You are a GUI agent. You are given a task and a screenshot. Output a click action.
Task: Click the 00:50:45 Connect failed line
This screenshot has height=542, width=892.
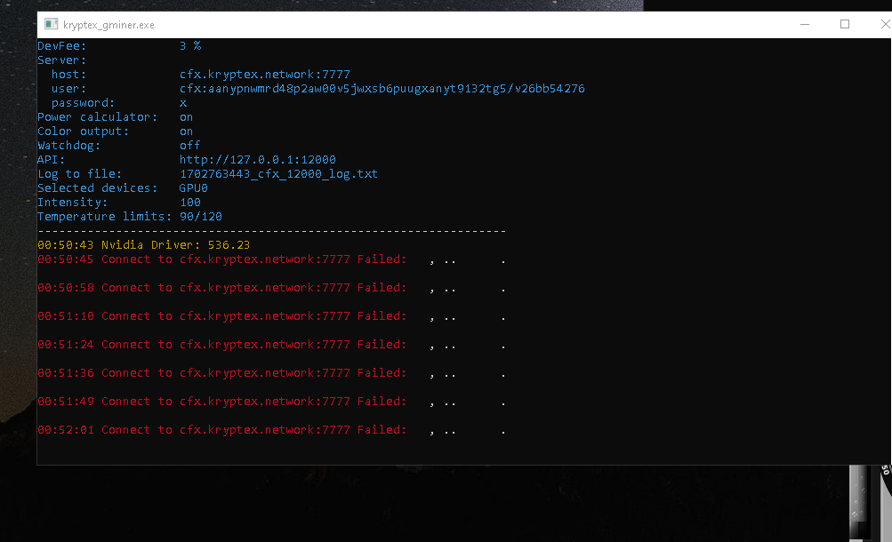point(271,259)
